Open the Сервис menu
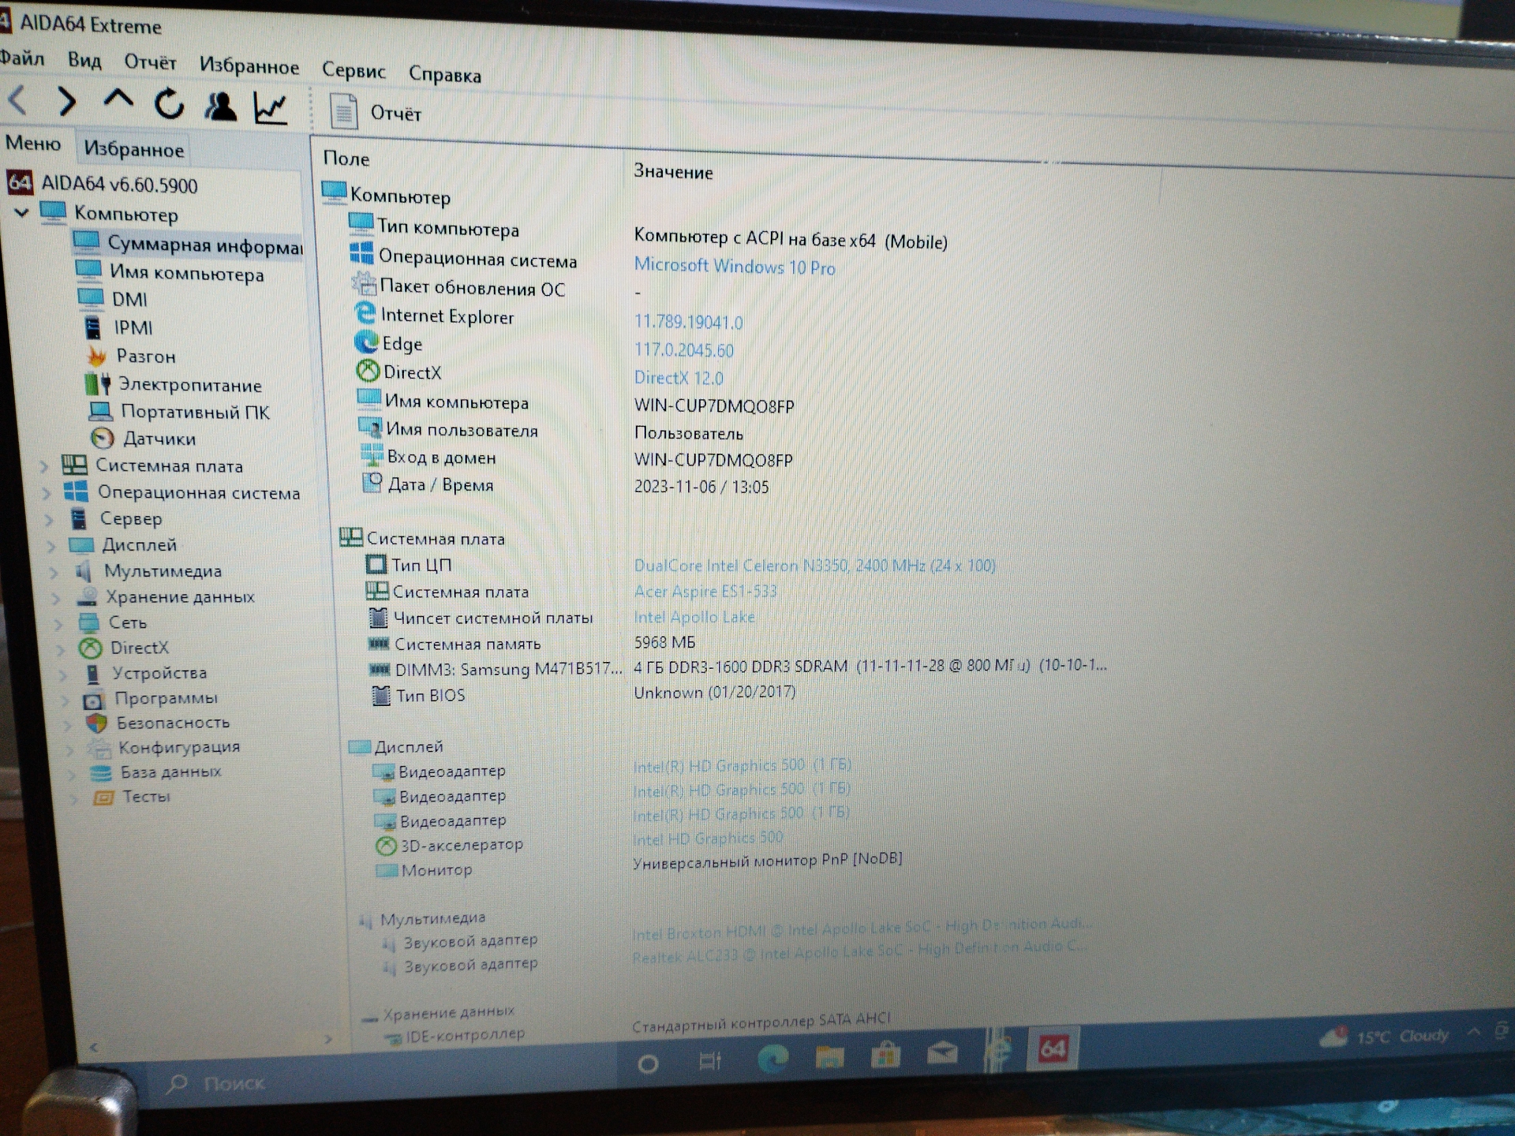Image resolution: width=1515 pixels, height=1136 pixels. (x=353, y=70)
